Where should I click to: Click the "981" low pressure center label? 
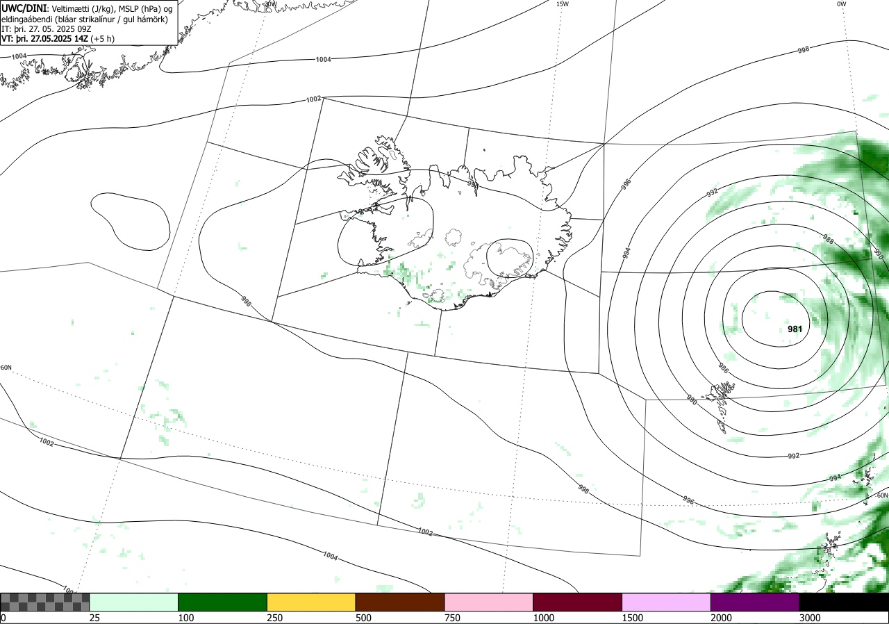tap(795, 329)
